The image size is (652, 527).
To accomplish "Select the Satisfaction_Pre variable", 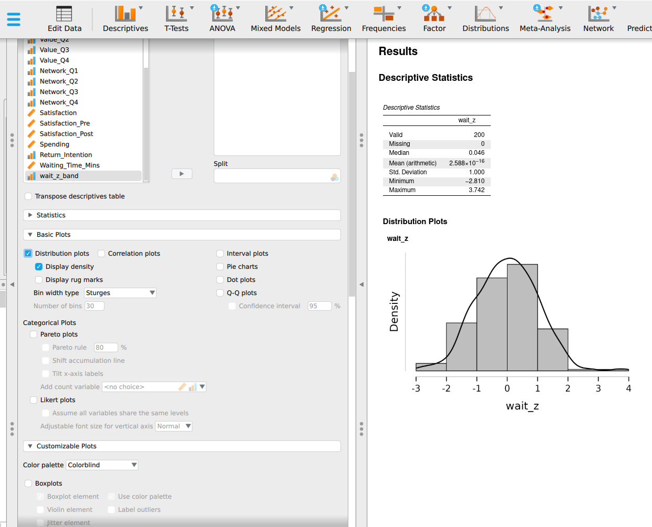I will click(84, 123).
